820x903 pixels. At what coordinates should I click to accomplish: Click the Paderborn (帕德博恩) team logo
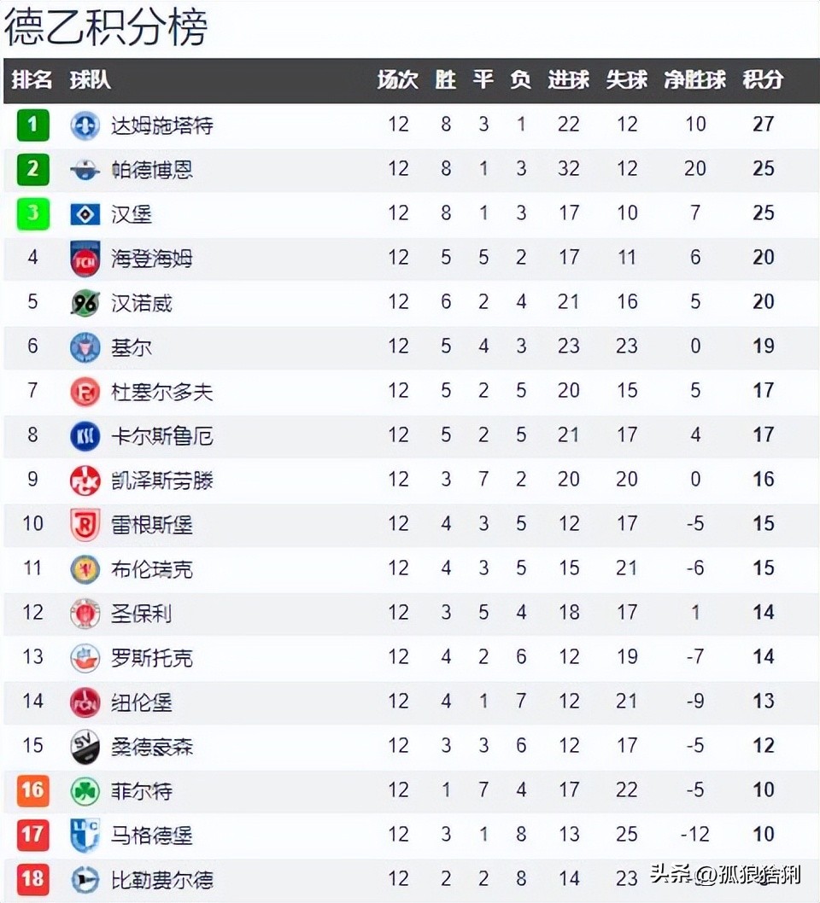[x=85, y=170]
